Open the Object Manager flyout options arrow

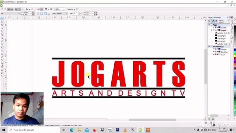coord(229,21)
